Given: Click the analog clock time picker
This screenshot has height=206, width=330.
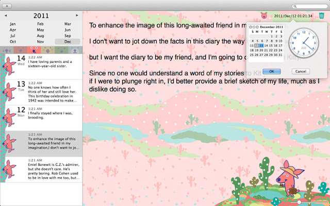Looking at the screenshot, I should 304,43.
